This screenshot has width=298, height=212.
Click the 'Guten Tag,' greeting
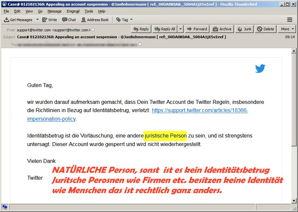point(40,85)
